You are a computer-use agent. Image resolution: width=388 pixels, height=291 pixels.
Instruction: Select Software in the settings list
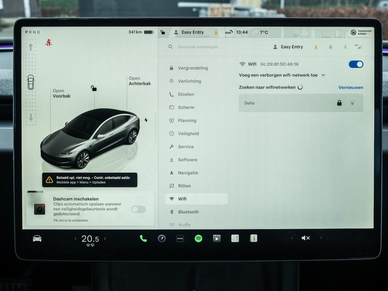coord(187,160)
